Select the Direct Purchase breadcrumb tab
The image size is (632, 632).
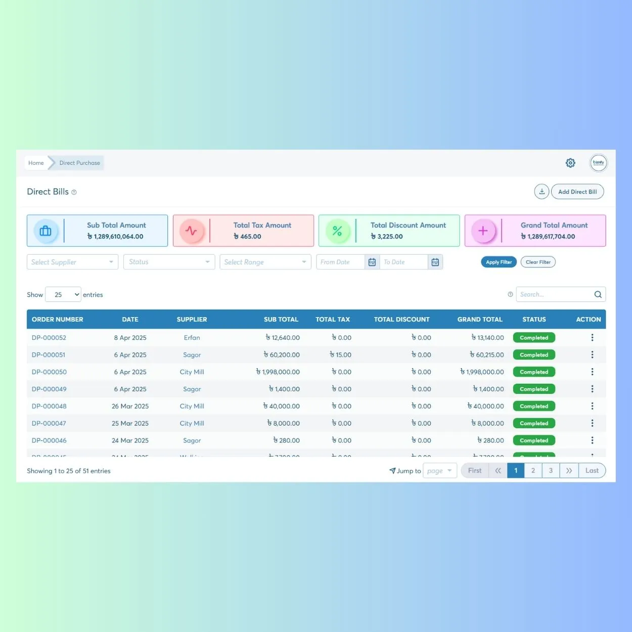coord(79,163)
